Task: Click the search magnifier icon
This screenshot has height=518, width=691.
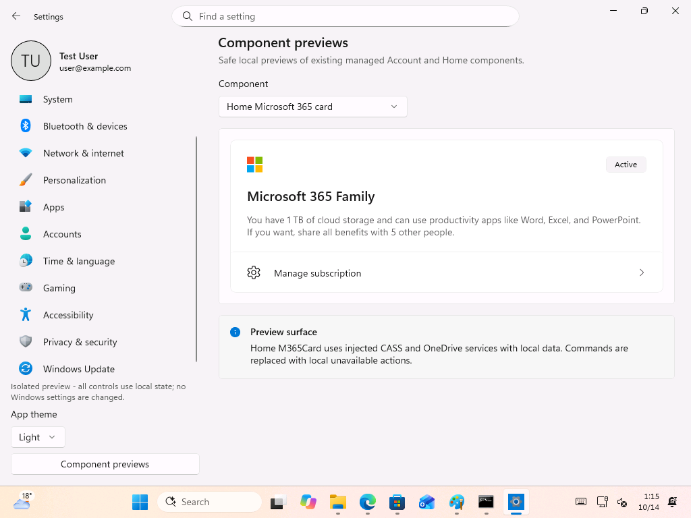Action: [x=188, y=16]
